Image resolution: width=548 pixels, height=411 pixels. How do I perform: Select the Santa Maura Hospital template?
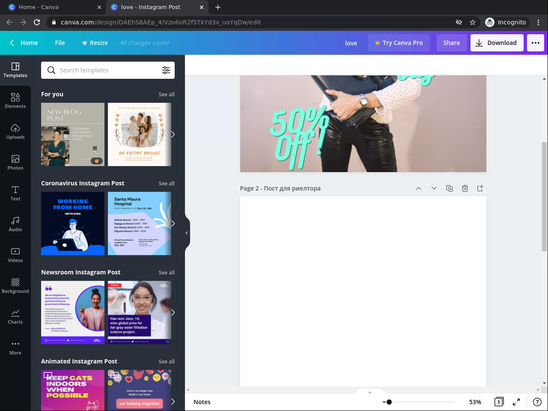pos(140,223)
